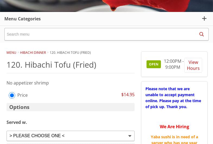Click the We Are Hiring notice
The height and width of the screenshot is (144, 213).
click(174, 127)
